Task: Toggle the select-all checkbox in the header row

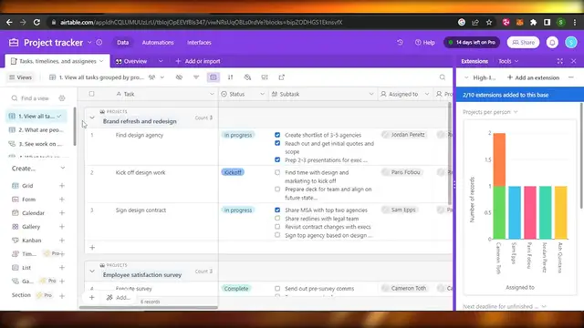Action: tap(91, 94)
